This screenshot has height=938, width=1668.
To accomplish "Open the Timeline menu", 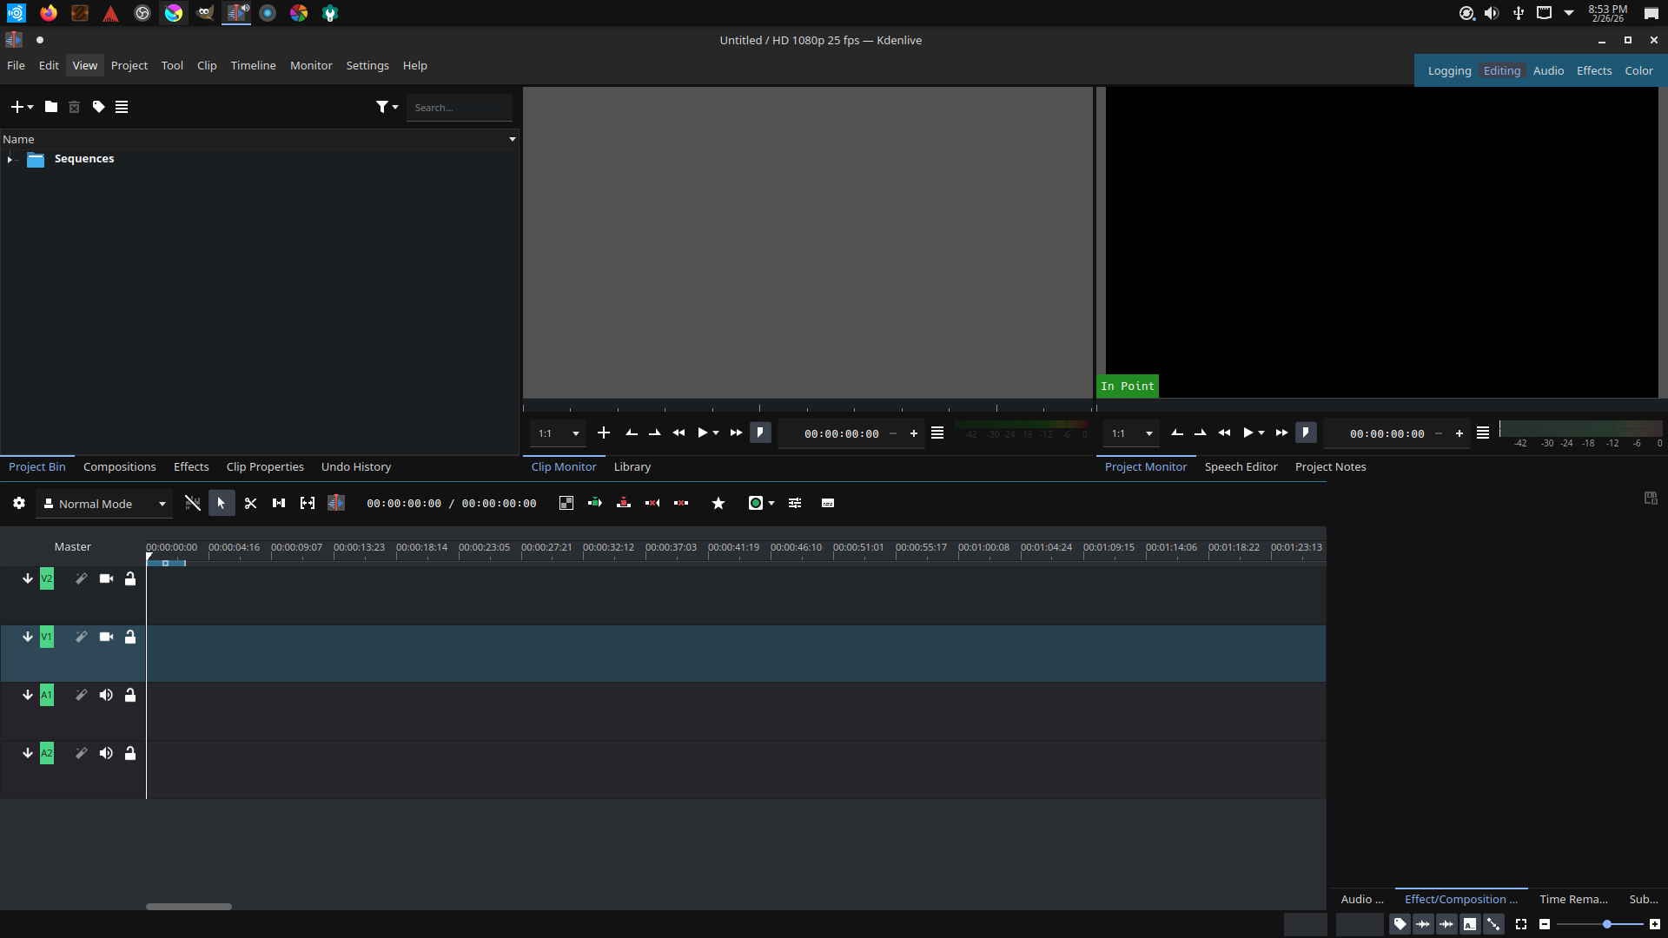I will point(253,66).
